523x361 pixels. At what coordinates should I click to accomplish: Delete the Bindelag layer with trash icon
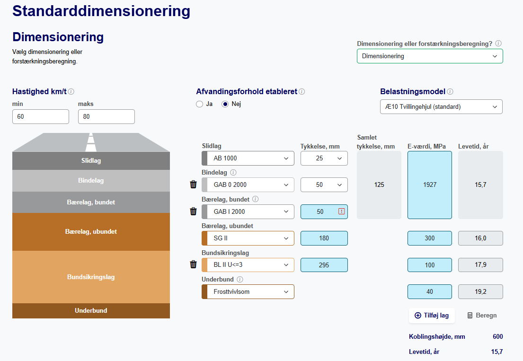pyautogui.click(x=193, y=185)
